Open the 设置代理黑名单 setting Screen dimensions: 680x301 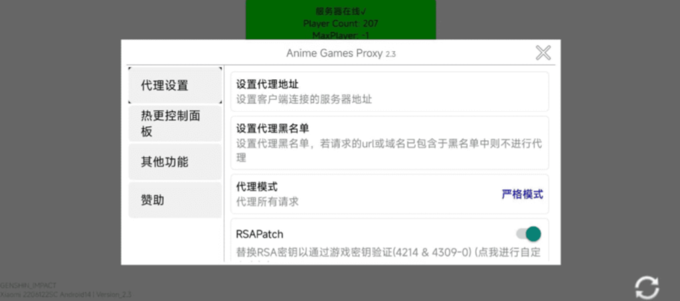pyautogui.click(x=272, y=128)
